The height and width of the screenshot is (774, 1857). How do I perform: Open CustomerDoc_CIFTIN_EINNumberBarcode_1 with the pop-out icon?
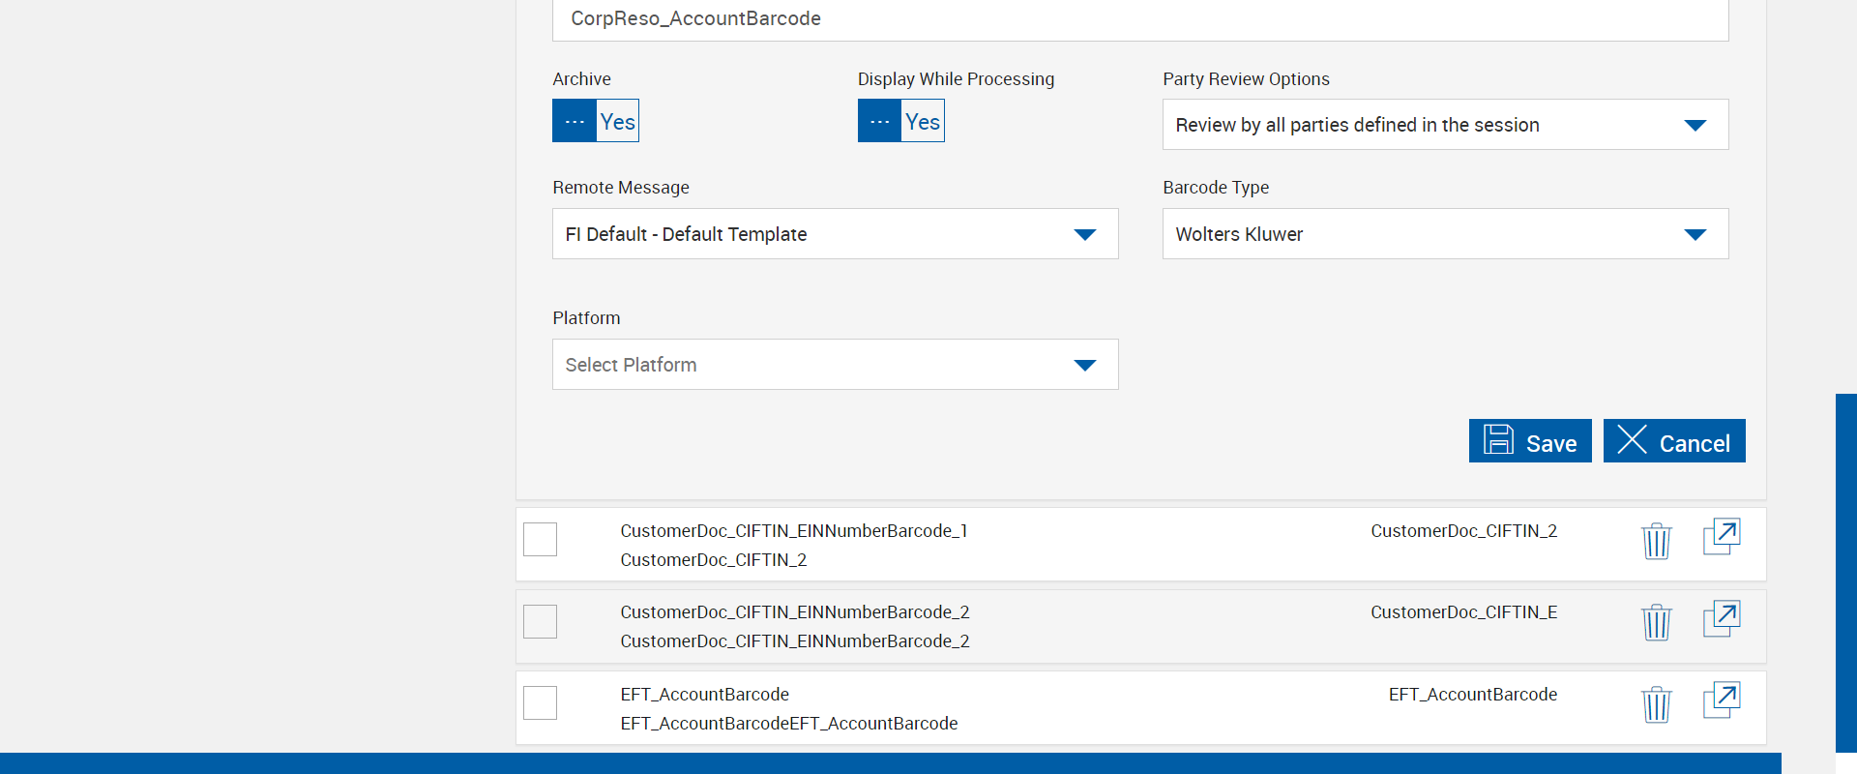1721,537
